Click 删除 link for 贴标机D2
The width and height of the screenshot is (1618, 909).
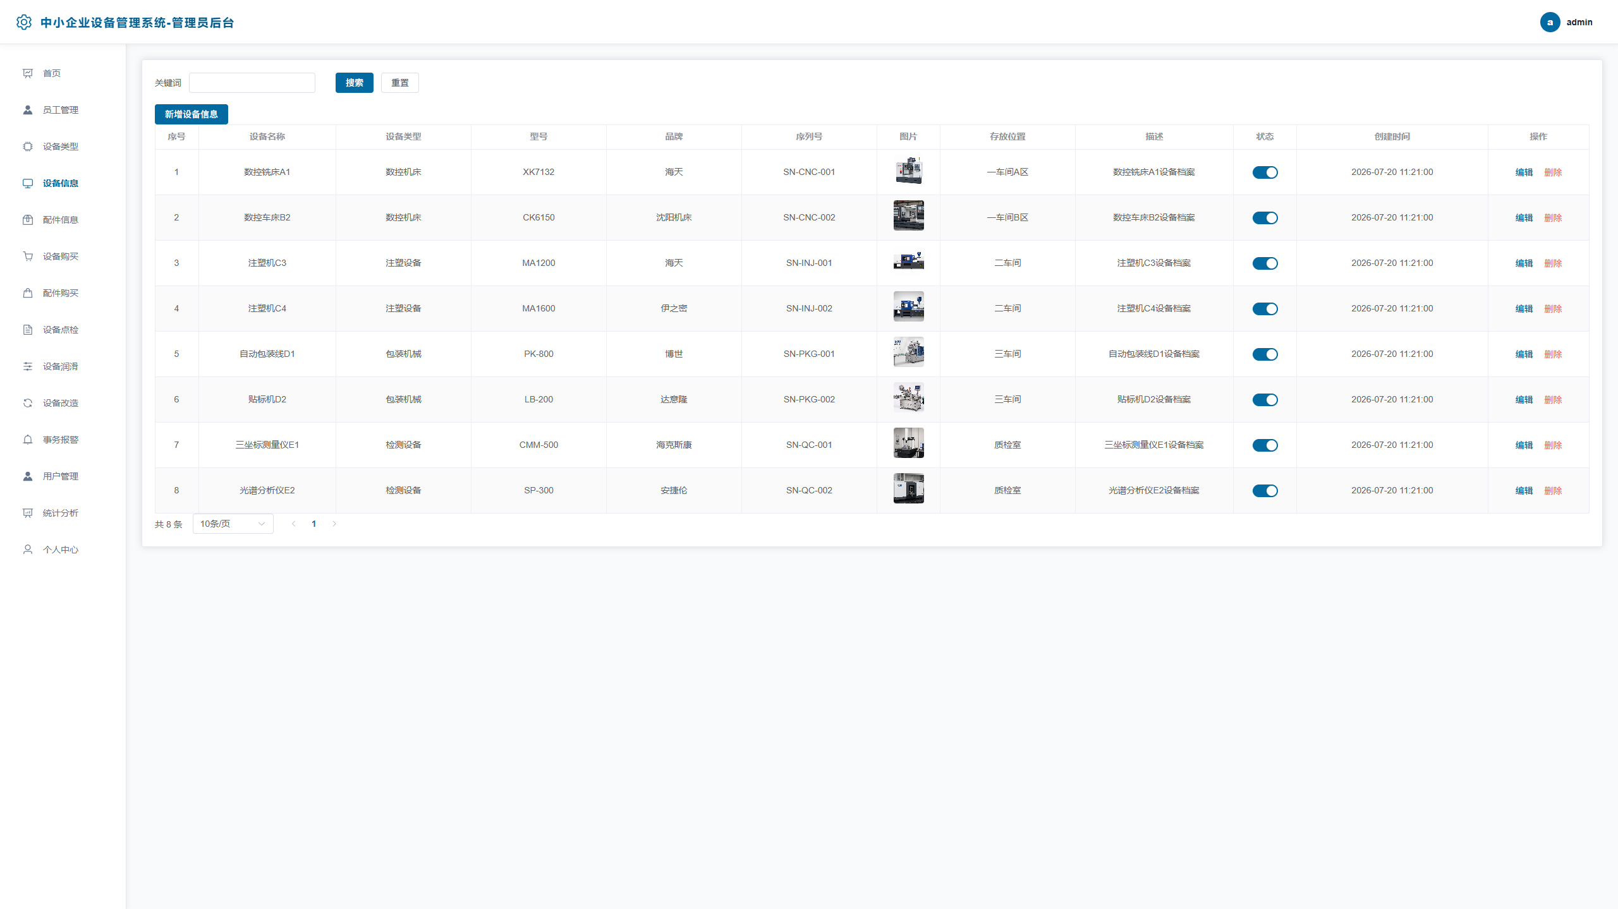tap(1553, 400)
